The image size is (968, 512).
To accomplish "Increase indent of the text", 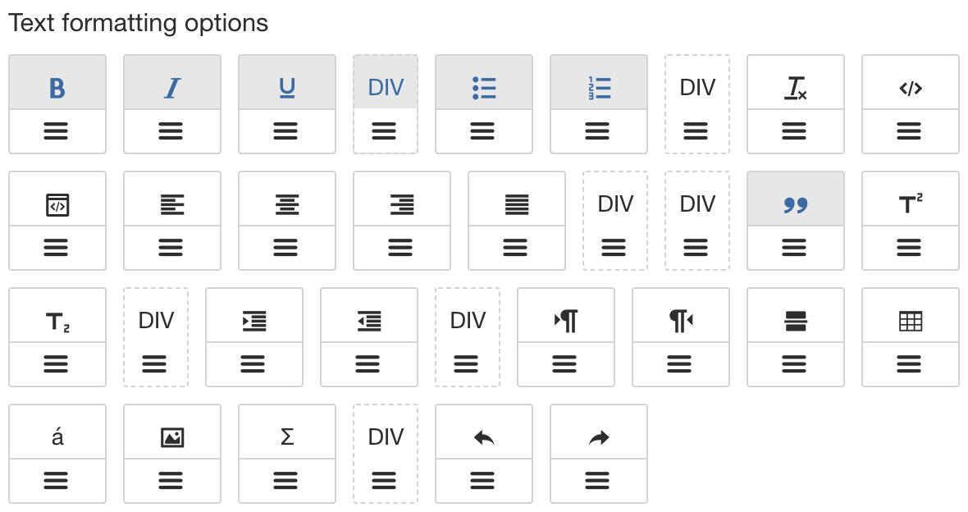I will [x=253, y=320].
